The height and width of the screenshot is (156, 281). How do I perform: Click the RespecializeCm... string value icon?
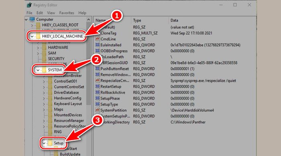coord(97,81)
